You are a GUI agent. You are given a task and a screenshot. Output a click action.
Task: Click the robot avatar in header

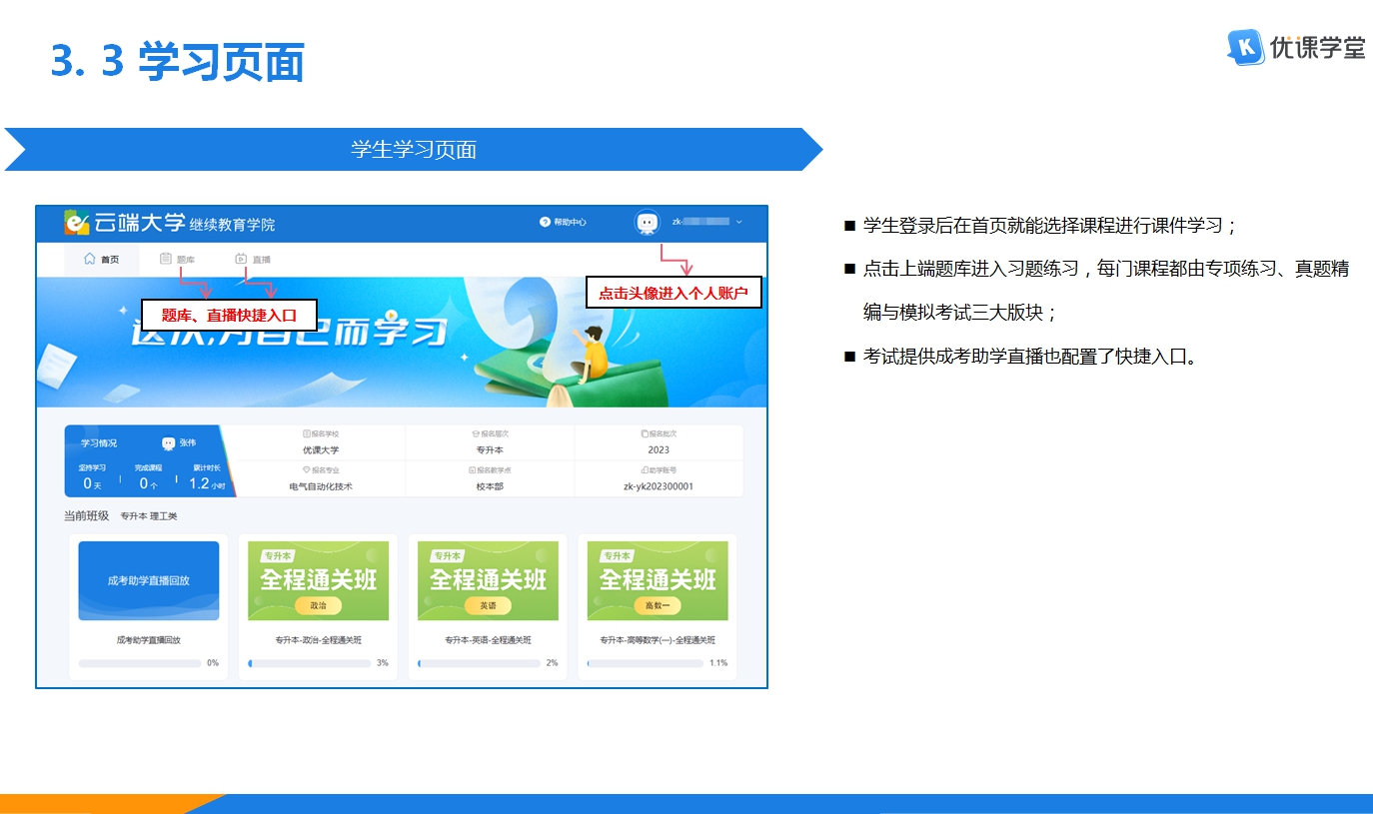pyautogui.click(x=648, y=223)
